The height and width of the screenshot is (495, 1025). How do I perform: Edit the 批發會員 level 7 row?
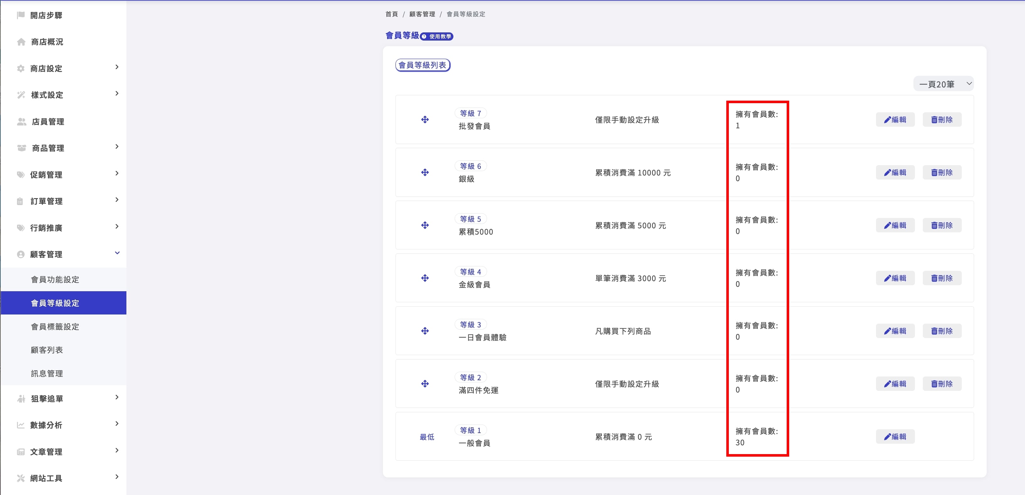point(895,120)
